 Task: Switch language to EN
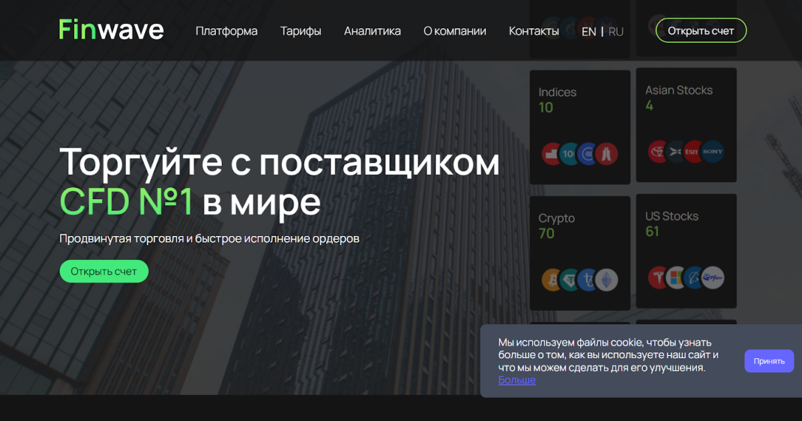(589, 31)
